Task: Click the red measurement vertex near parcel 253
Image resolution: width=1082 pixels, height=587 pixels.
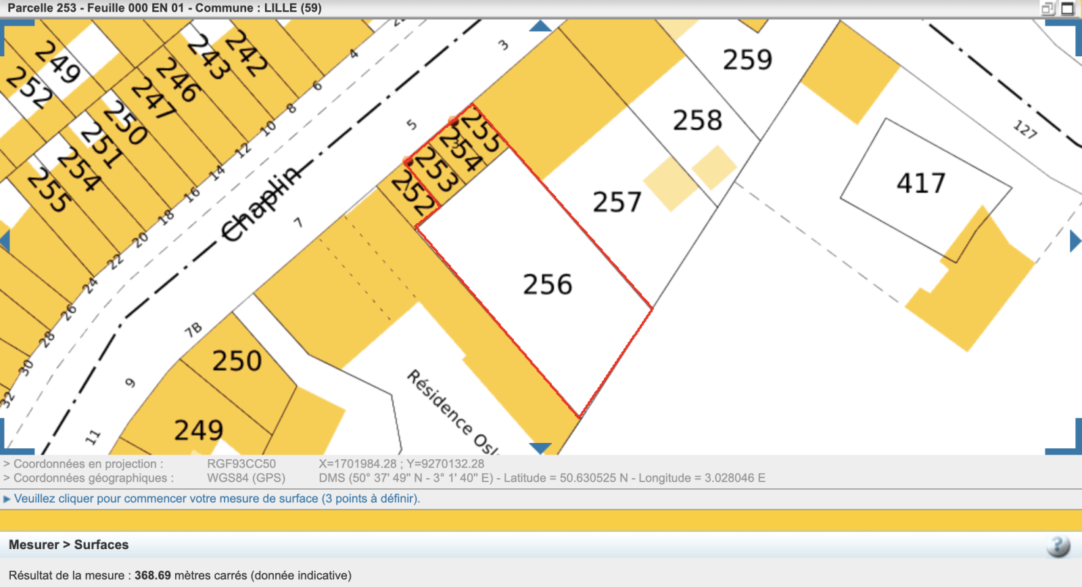Action: (x=408, y=161)
